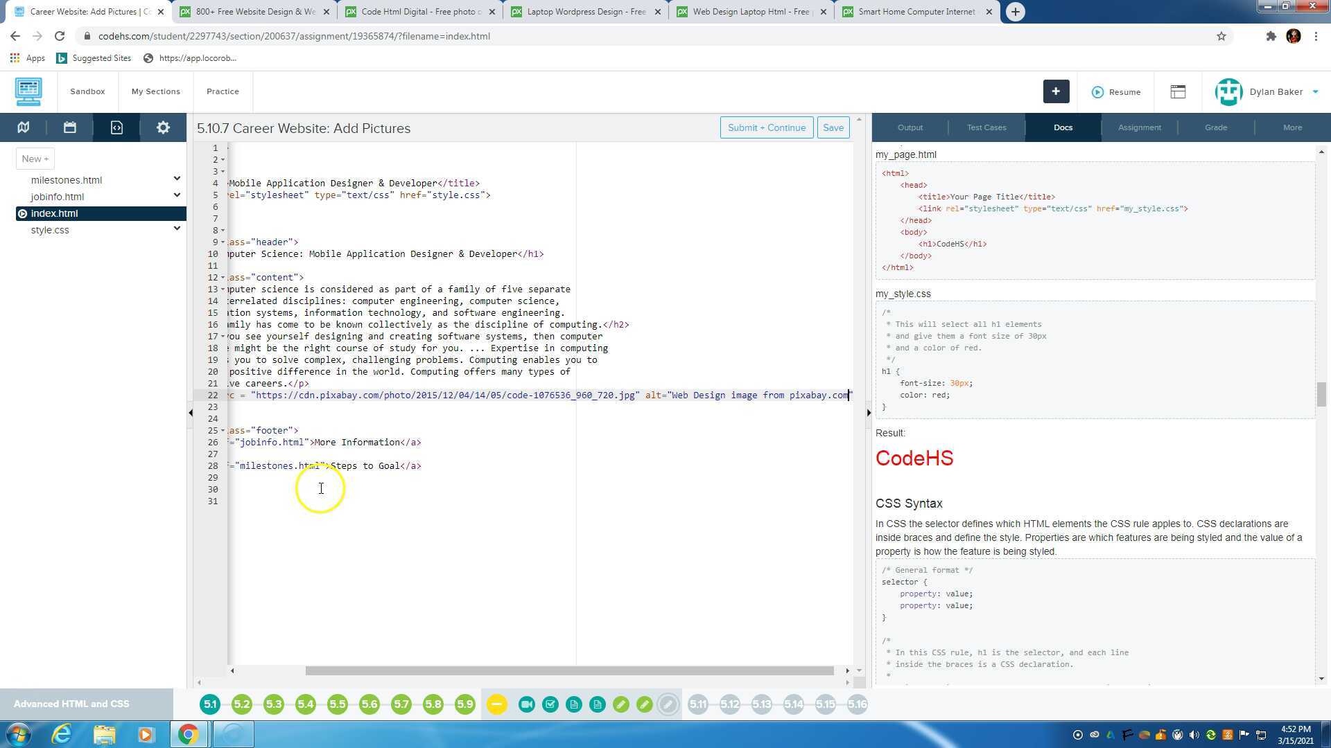Show hidden icons in the system tray
Viewport: 1331px width, 748px height.
[1079, 733]
